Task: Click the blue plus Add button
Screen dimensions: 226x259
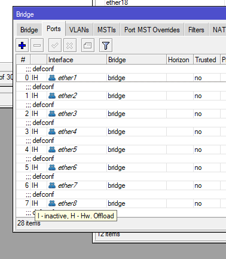Action: point(22,45)
